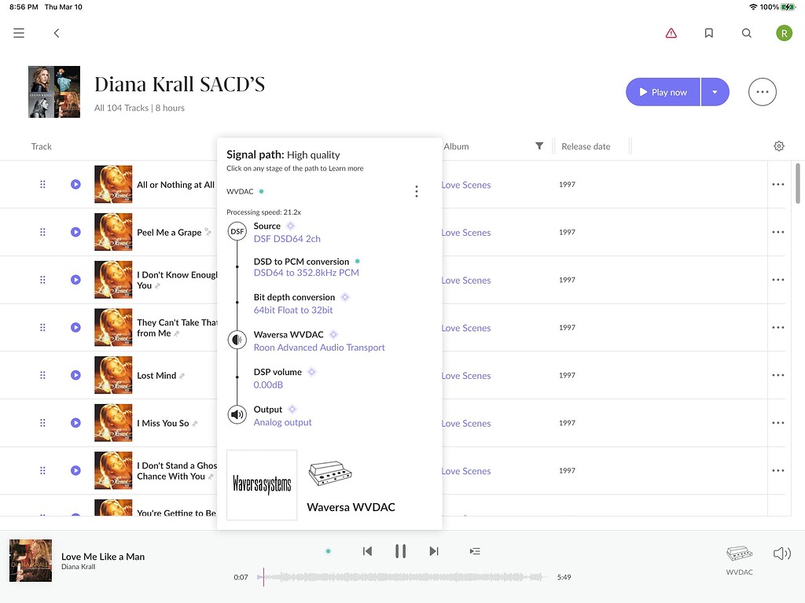Go back with the left chevron

[x=57, y=33]
